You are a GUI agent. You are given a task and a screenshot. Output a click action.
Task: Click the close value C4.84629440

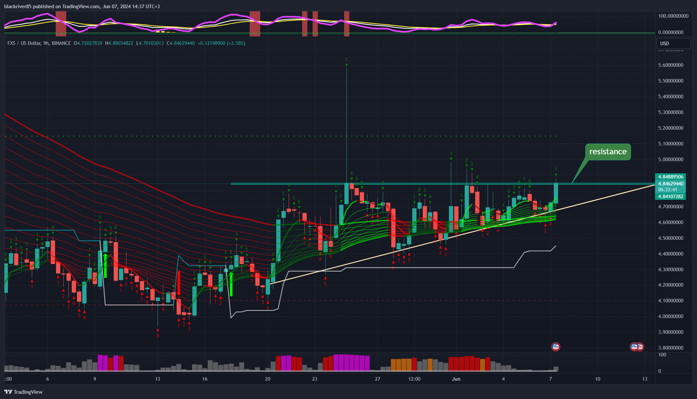181,43
